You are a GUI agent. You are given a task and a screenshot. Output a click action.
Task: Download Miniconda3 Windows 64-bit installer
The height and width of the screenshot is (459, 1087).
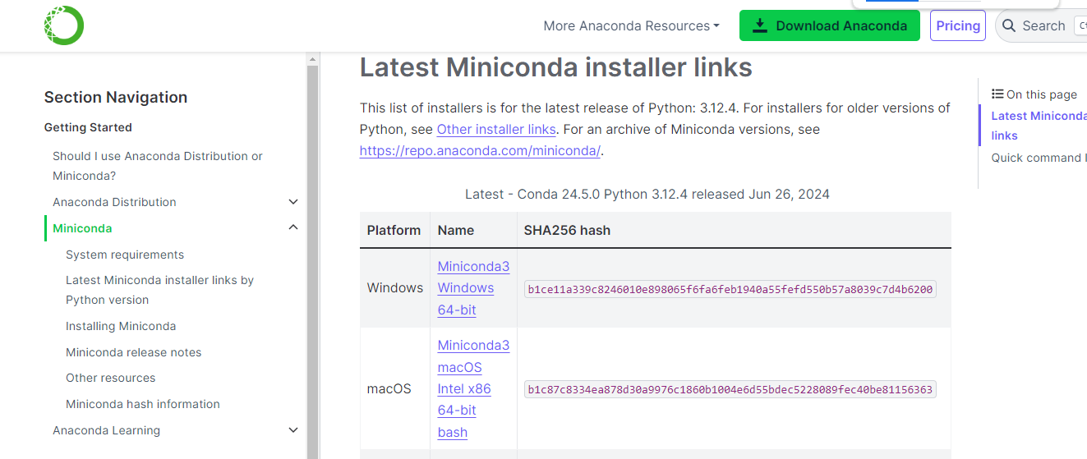pyautogui.click(x=473, y=288)
